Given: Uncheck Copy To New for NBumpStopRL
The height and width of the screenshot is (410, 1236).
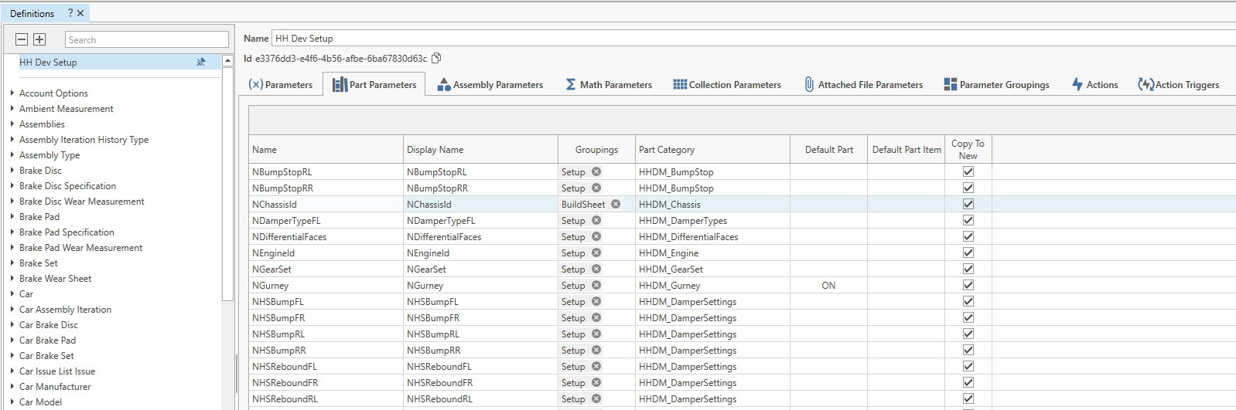Looking at the screenshot, I should point(968,171).
